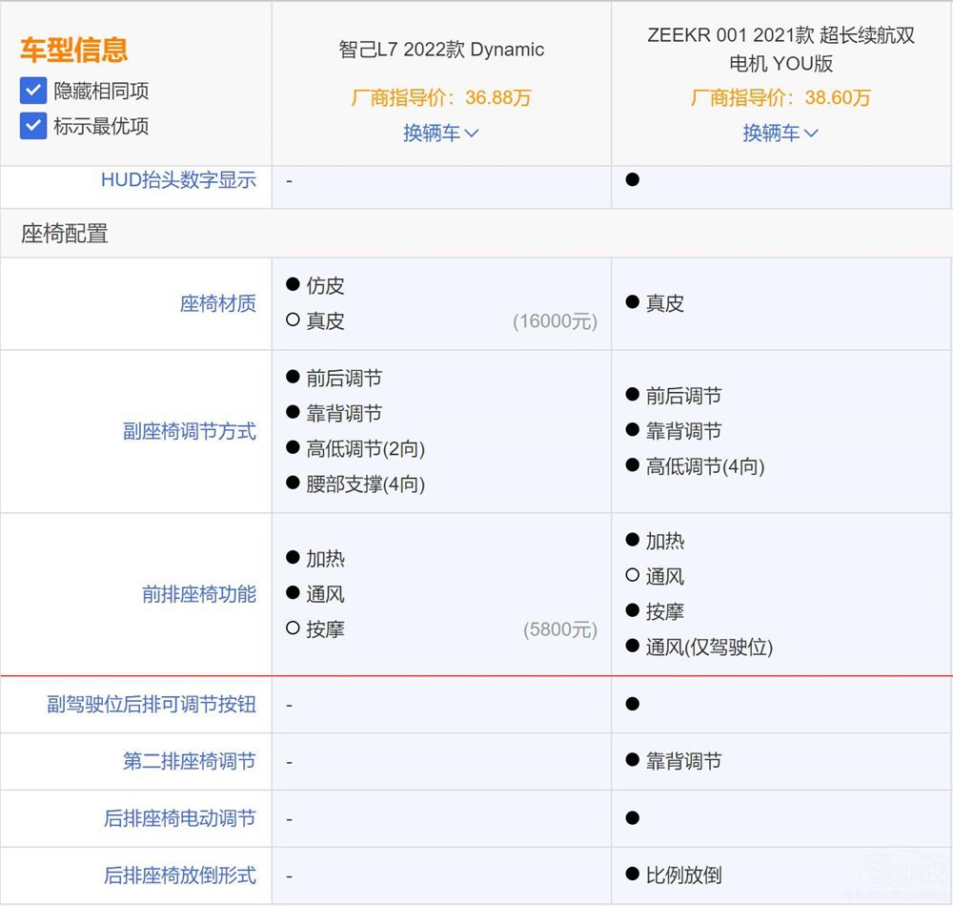
Task: Click the 16000元 optional price for 真皮
Action: click(x=555, y=321)
